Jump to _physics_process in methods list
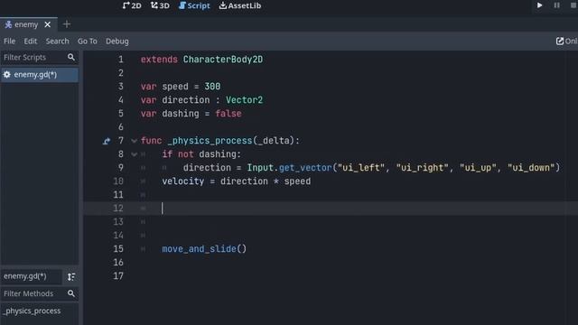The height and width of the screenshot is (325, 578). pos(33,311)
